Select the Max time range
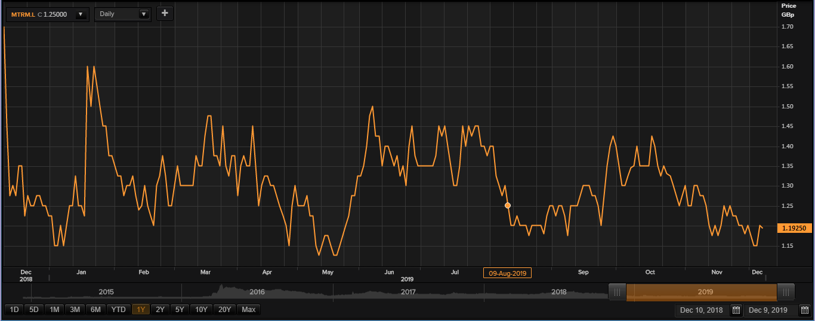This screenshot has height=321, width=815. pos(249,310)
